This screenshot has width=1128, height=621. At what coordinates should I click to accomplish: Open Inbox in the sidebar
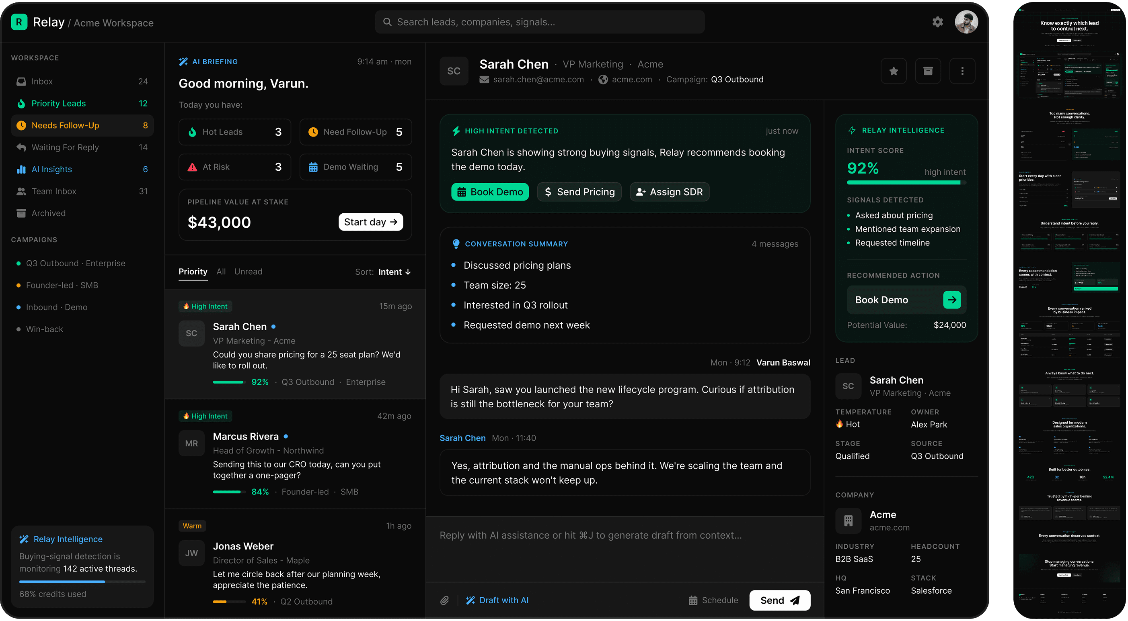coord(82,82)
